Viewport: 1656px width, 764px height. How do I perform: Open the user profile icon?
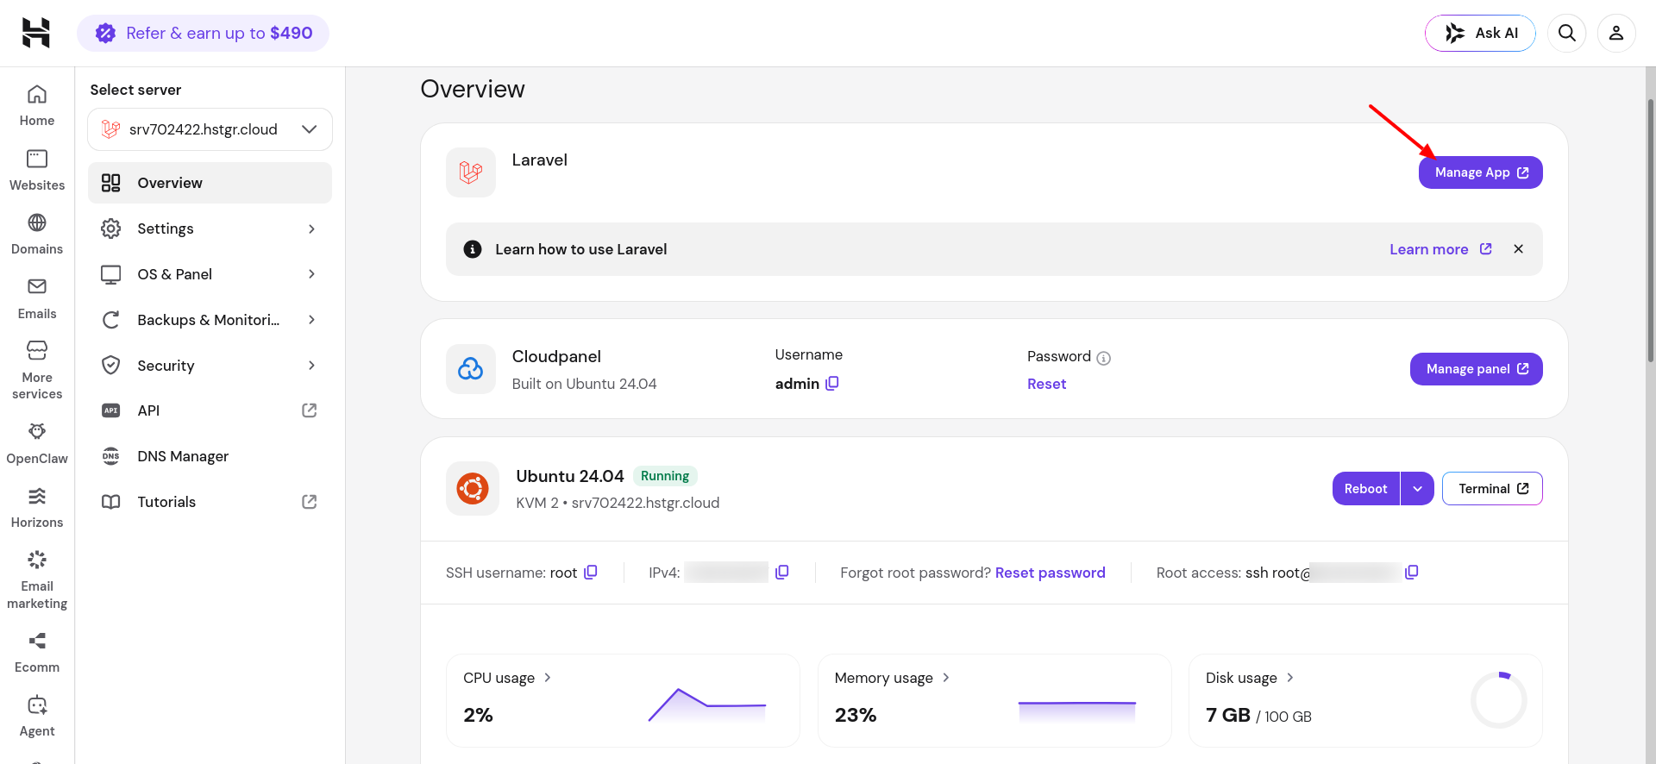[1616, 33]
